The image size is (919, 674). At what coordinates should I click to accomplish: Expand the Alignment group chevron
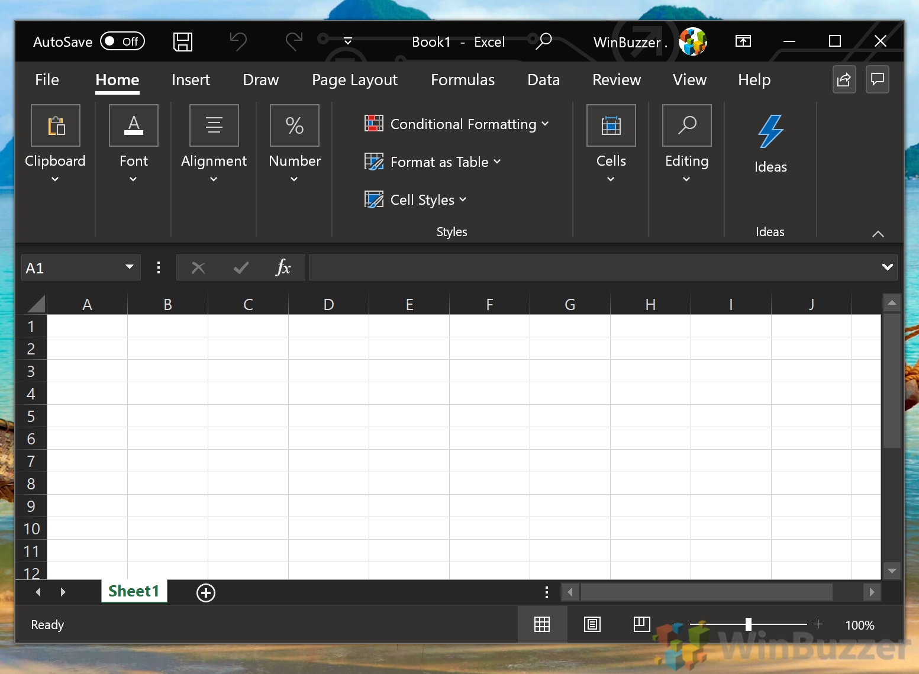pyautogui.click(x=214, y=179)
